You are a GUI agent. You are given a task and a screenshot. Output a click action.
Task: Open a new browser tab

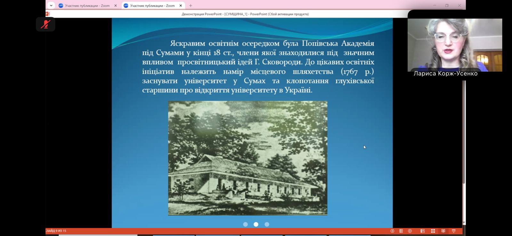(191, 5)
